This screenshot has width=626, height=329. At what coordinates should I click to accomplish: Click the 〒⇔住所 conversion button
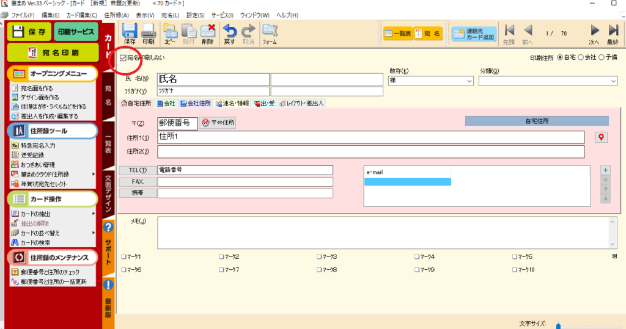click(218, 123)
